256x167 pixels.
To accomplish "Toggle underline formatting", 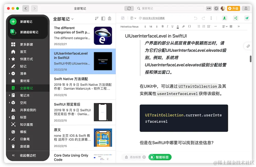I will (172, 26).
